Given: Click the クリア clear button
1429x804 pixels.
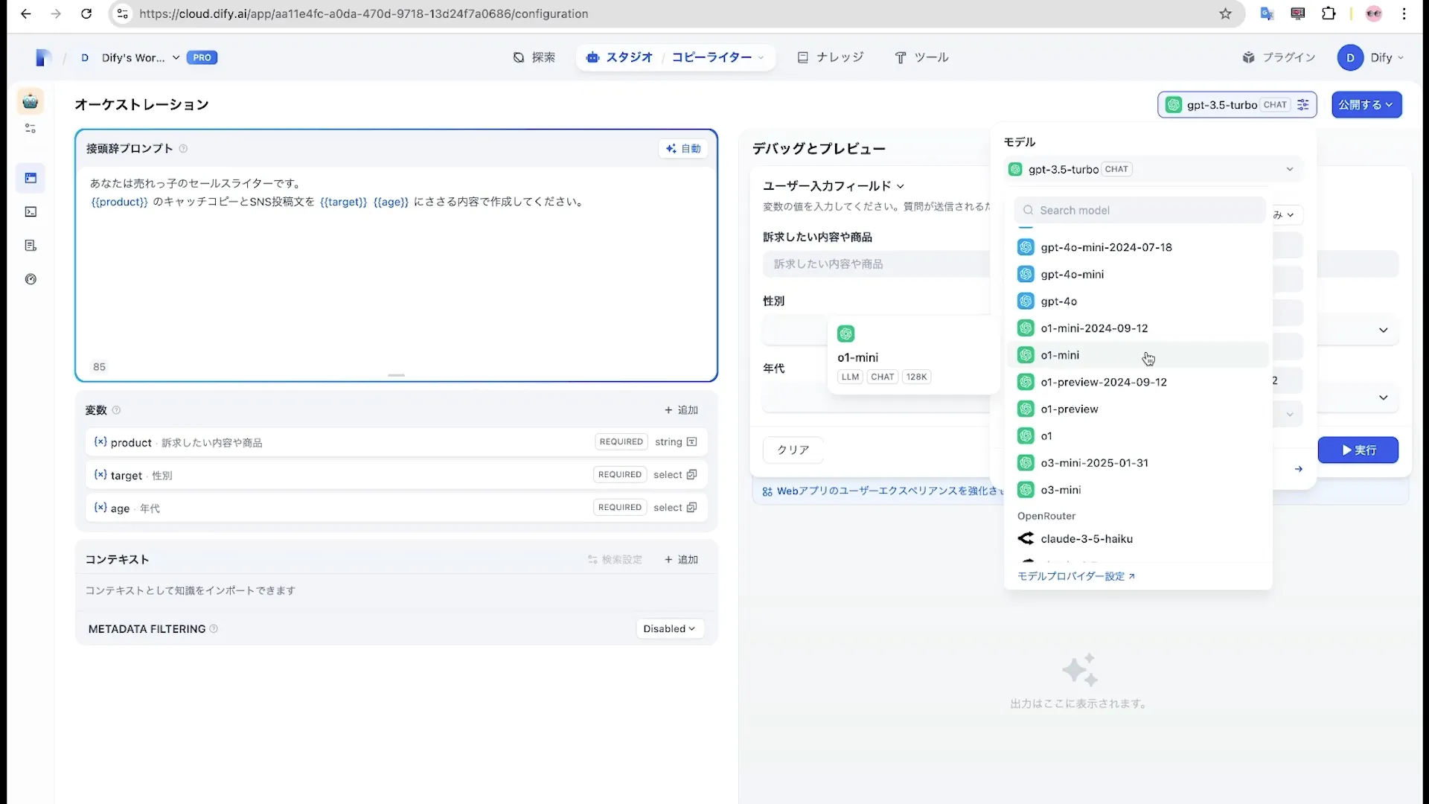Looking at the screenshot, I should [x=793, y=450].
